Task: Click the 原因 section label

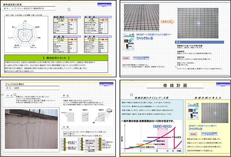Action: click(66, 96)
